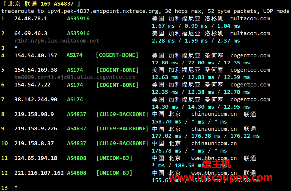This screenshot has width=291, height=191.
Task: Click IP address 64.69.46.3
Action: (x=31, y=33)
